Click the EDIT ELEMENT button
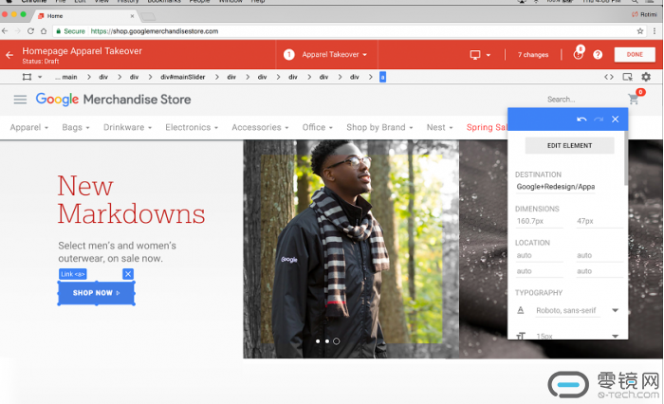Viewport: 664px width, 404px height. click(x=569, y=145)
